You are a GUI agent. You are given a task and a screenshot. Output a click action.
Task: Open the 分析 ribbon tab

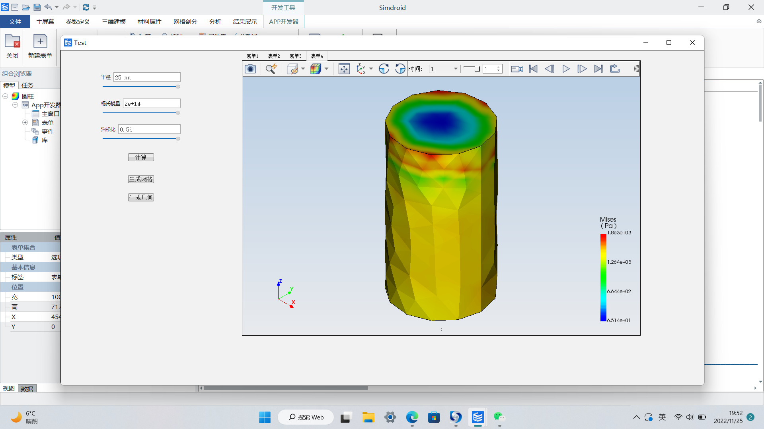point(215,21)
